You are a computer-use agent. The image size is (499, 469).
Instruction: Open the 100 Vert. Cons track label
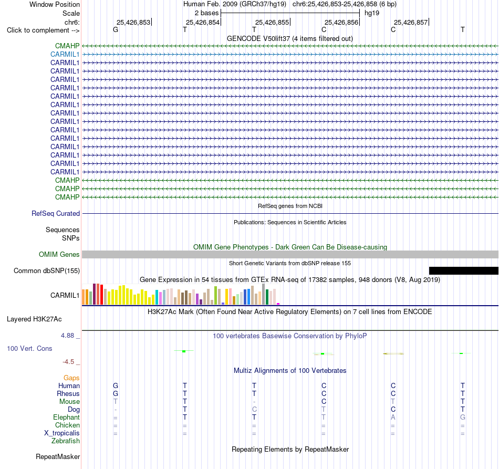[29, 348]
